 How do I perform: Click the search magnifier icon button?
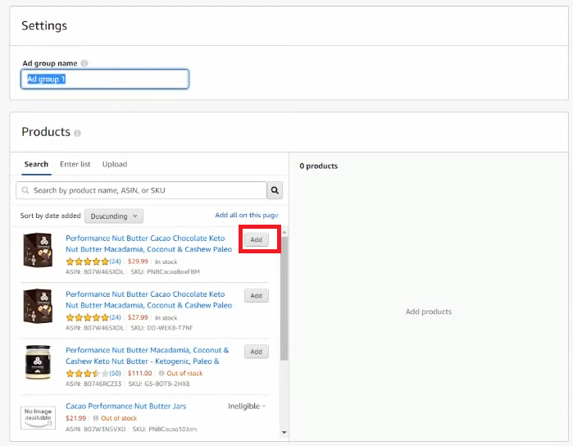(x=275, y=190)
